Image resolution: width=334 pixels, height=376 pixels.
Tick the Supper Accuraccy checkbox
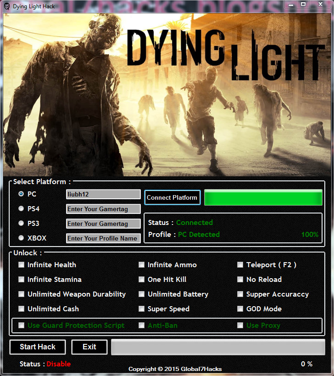click(x=240, y=294)
